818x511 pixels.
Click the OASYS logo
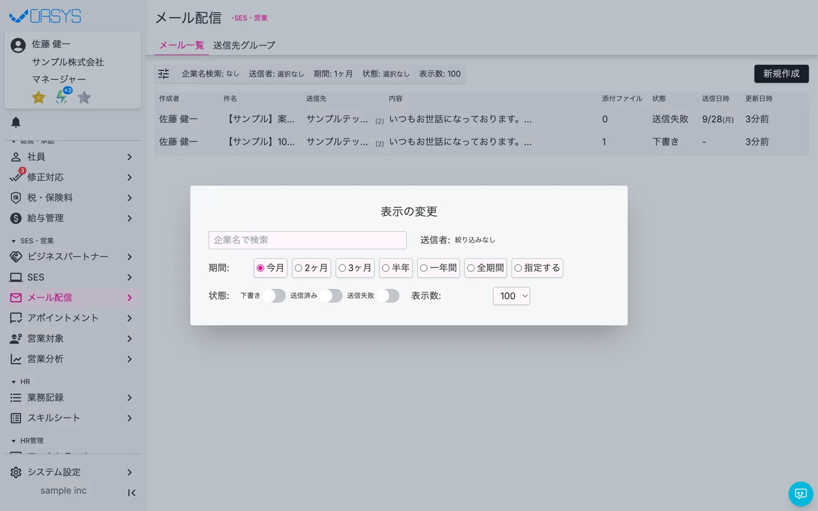click(45, 16)
